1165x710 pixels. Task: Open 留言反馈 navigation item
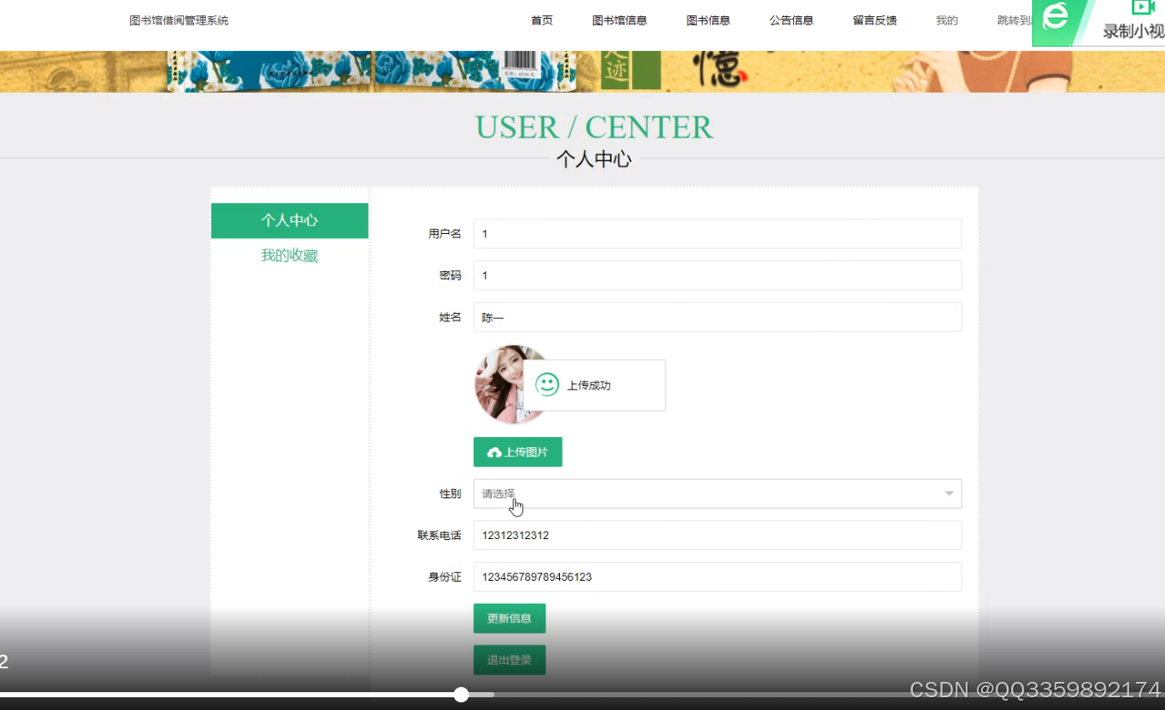pyautogui.click(x=875, y=20)
